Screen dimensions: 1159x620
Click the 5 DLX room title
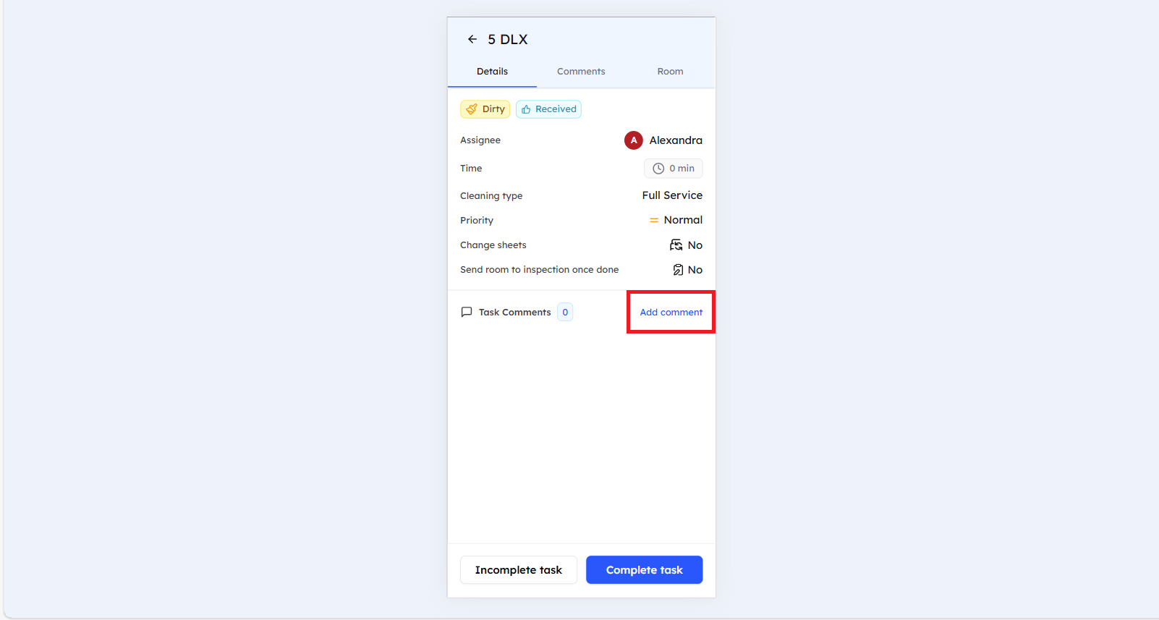click(x=508, y=40)
